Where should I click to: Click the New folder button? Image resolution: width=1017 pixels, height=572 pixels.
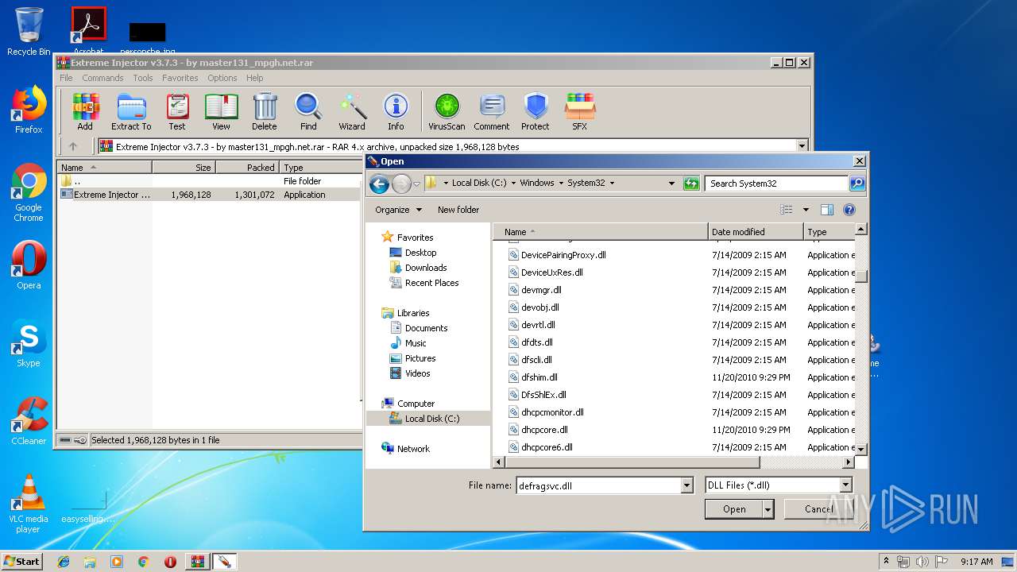458,210
